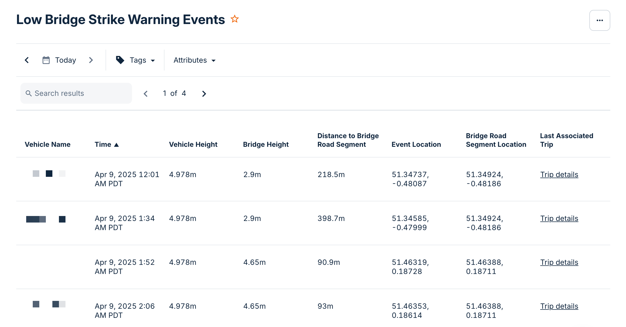Open Trip details for the 1:34 AM event
The image size is (626, 327).
pos(559,218)
